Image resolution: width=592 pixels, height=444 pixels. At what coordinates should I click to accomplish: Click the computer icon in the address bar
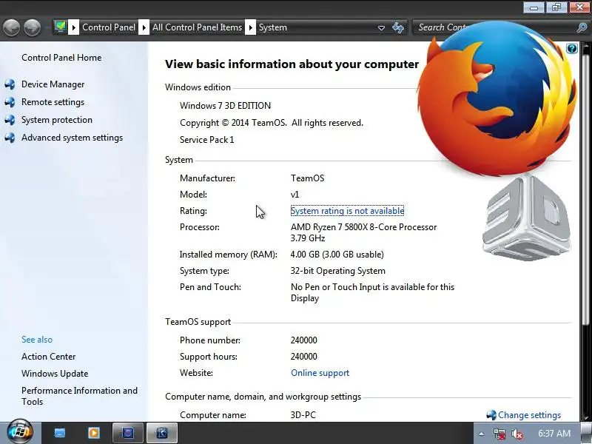pyautogui.click(x=61, y=27)
